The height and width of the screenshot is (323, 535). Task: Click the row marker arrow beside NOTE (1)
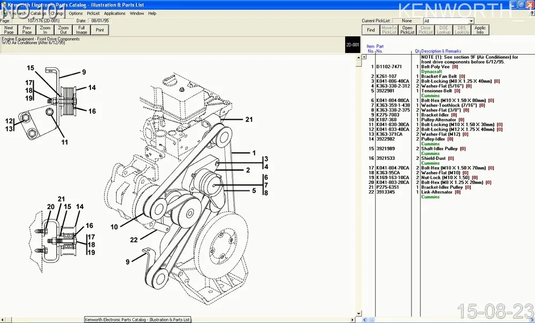click(364, 57)
